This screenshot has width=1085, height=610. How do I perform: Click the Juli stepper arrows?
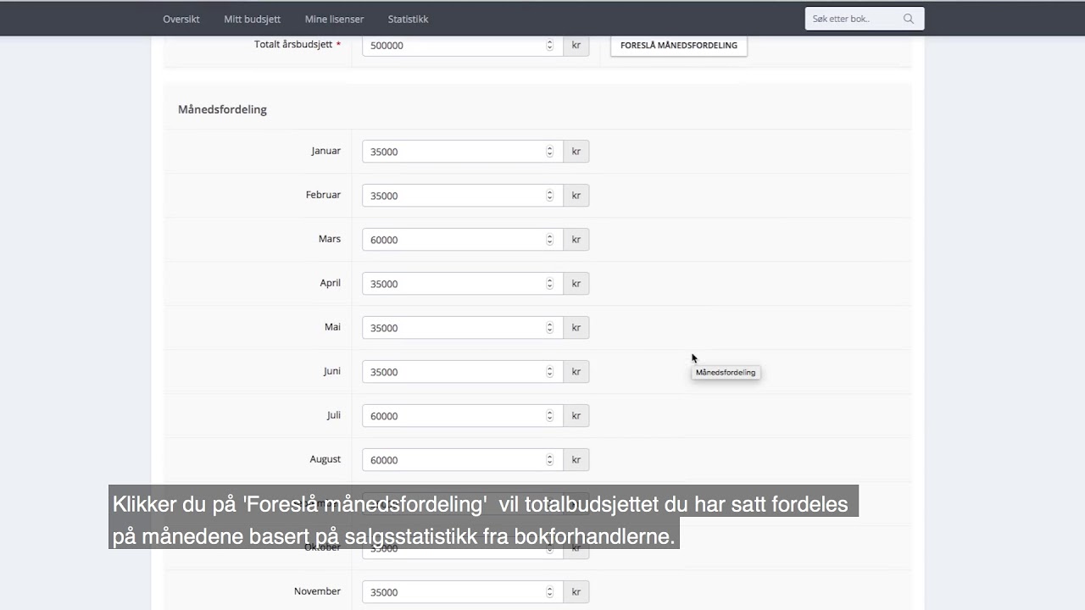pos(549,416)
